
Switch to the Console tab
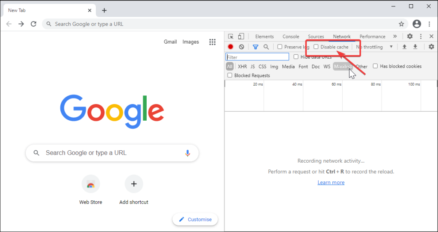point(291,37)
